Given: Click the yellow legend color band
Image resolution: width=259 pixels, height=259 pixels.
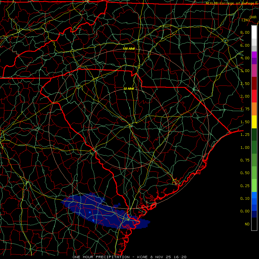Looking at the screenshot, I should coord(254,122).
